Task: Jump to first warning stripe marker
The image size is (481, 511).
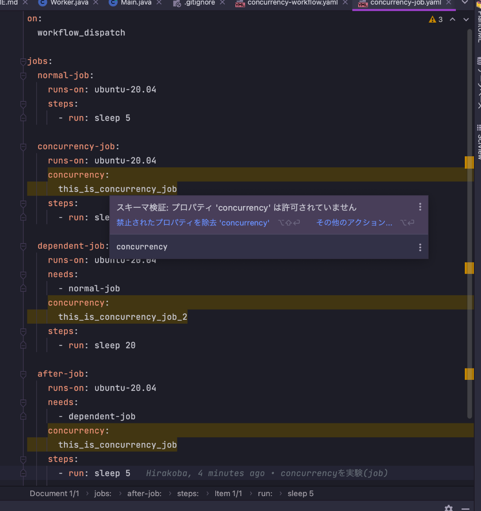Action: tap(469, 162)
